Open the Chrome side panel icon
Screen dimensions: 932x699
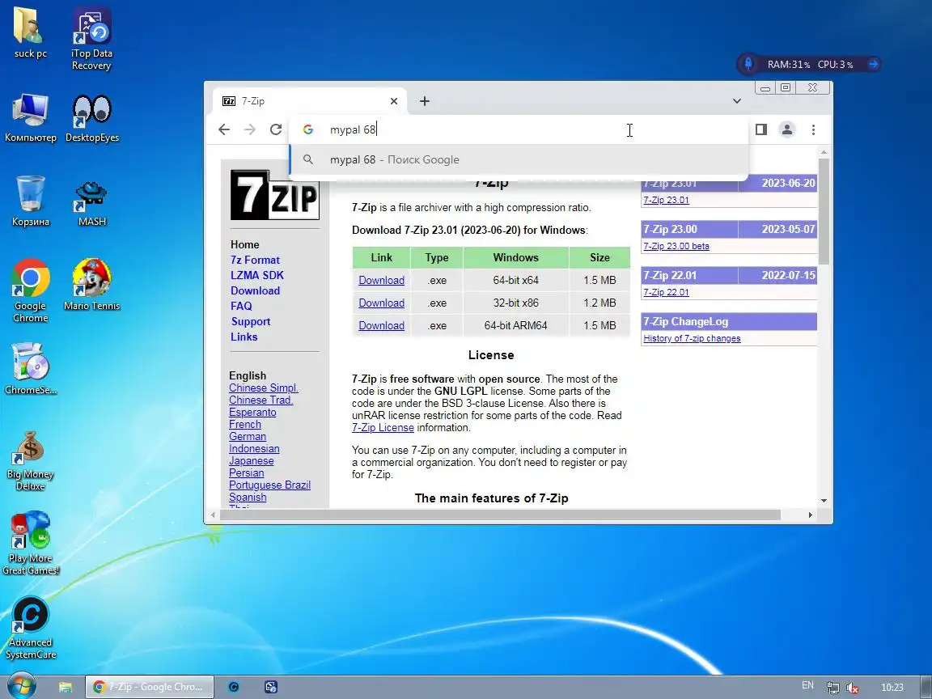[760, 129]
